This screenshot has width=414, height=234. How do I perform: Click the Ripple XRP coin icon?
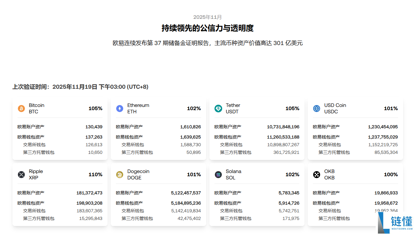pyautogui.click(x=21, y=175)
